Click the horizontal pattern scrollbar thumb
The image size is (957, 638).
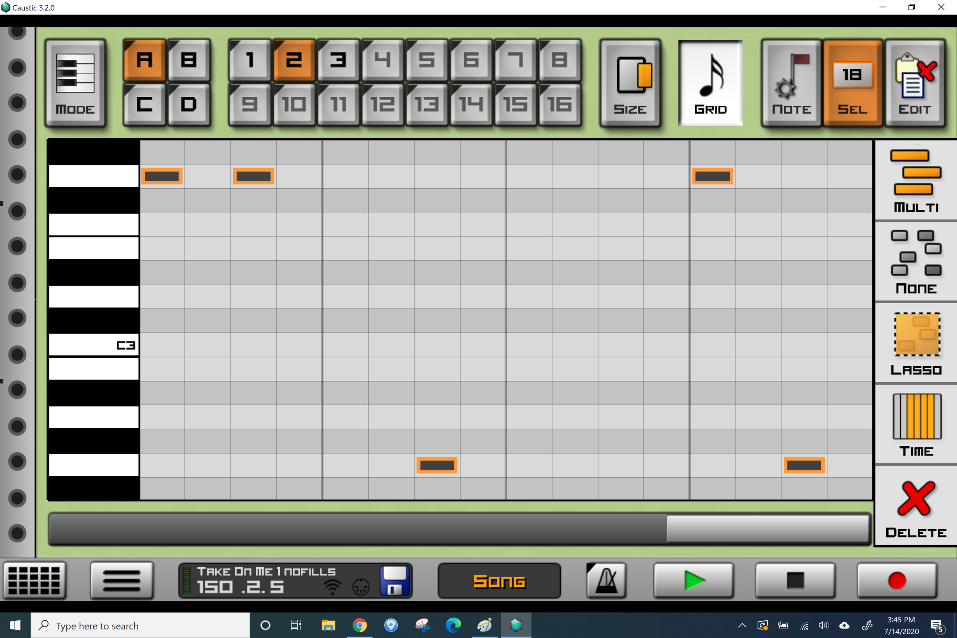(768, 529)
